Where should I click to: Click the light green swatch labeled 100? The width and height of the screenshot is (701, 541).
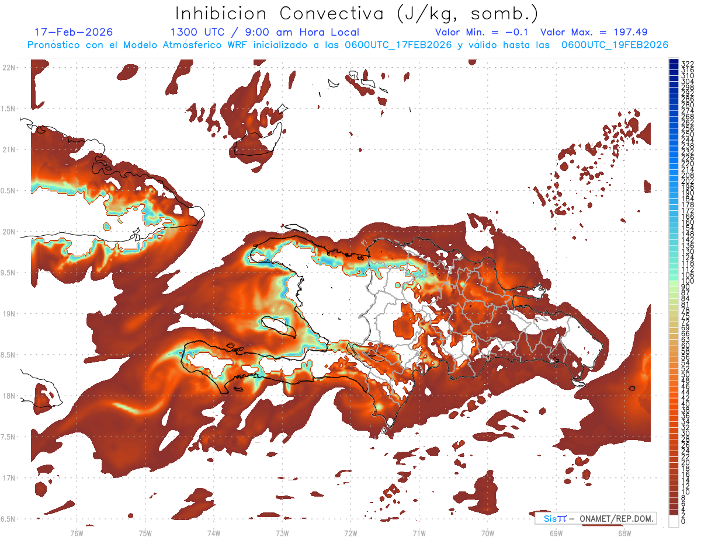point(674,282)
